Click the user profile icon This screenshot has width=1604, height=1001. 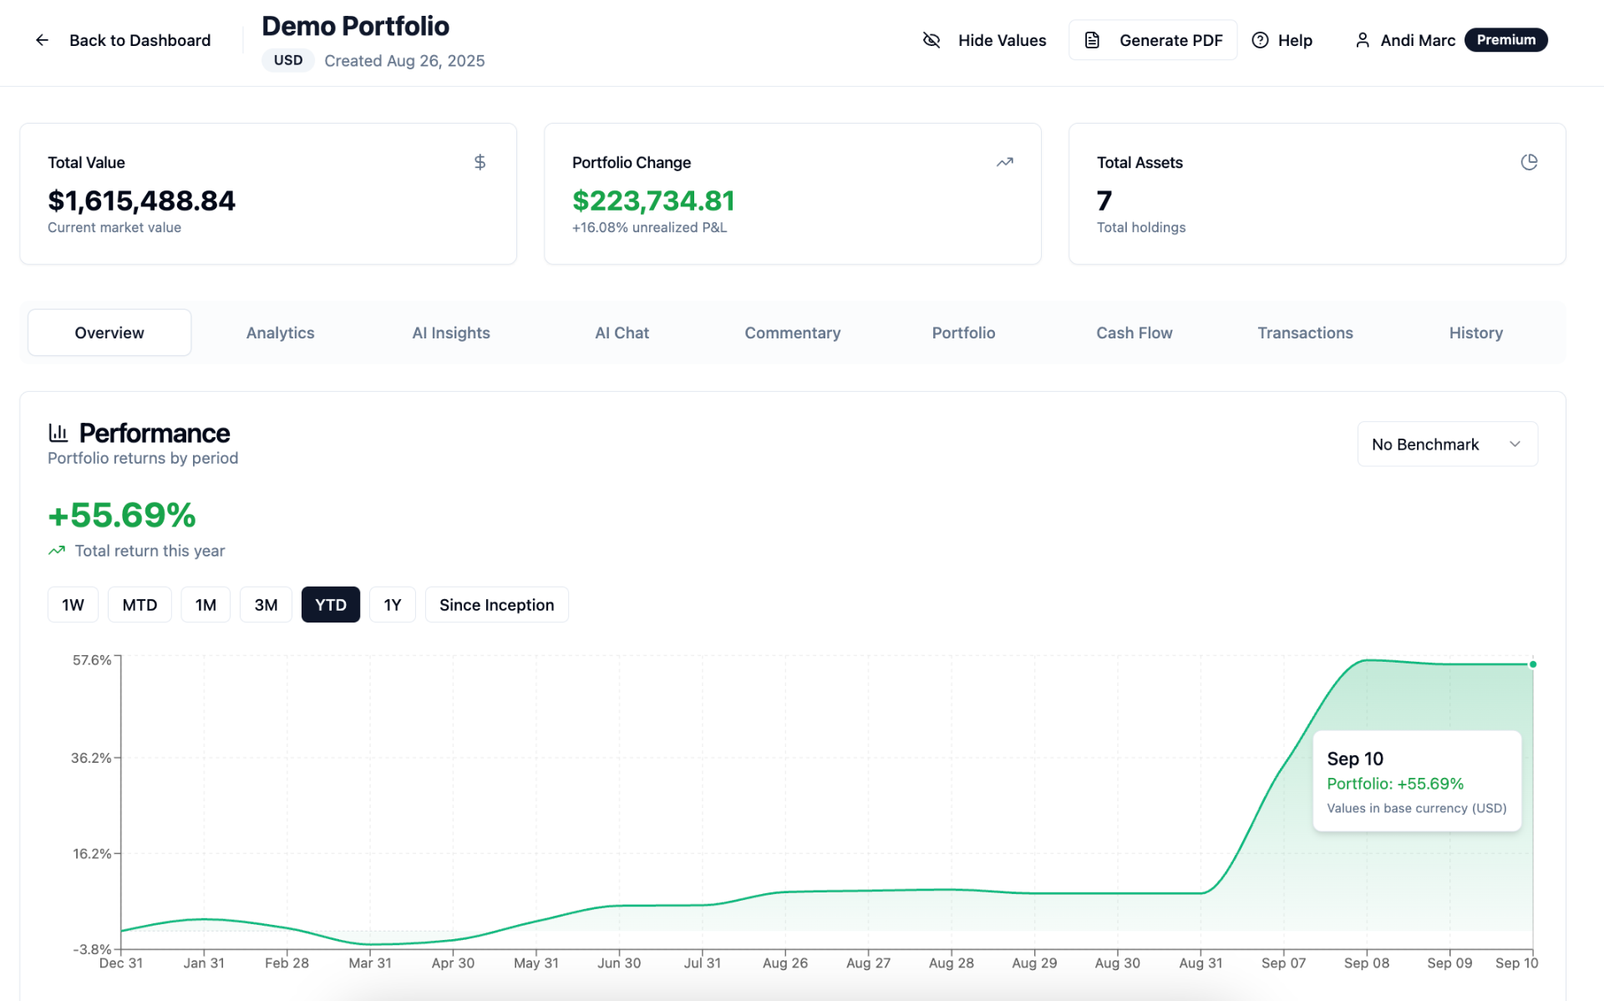[1362, 40]
